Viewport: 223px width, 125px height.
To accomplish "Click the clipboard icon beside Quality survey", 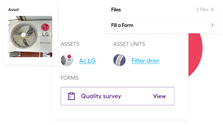I will click(x=71, y=96).
